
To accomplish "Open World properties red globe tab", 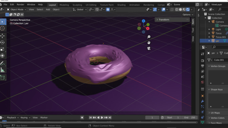I will click(203, 82).
